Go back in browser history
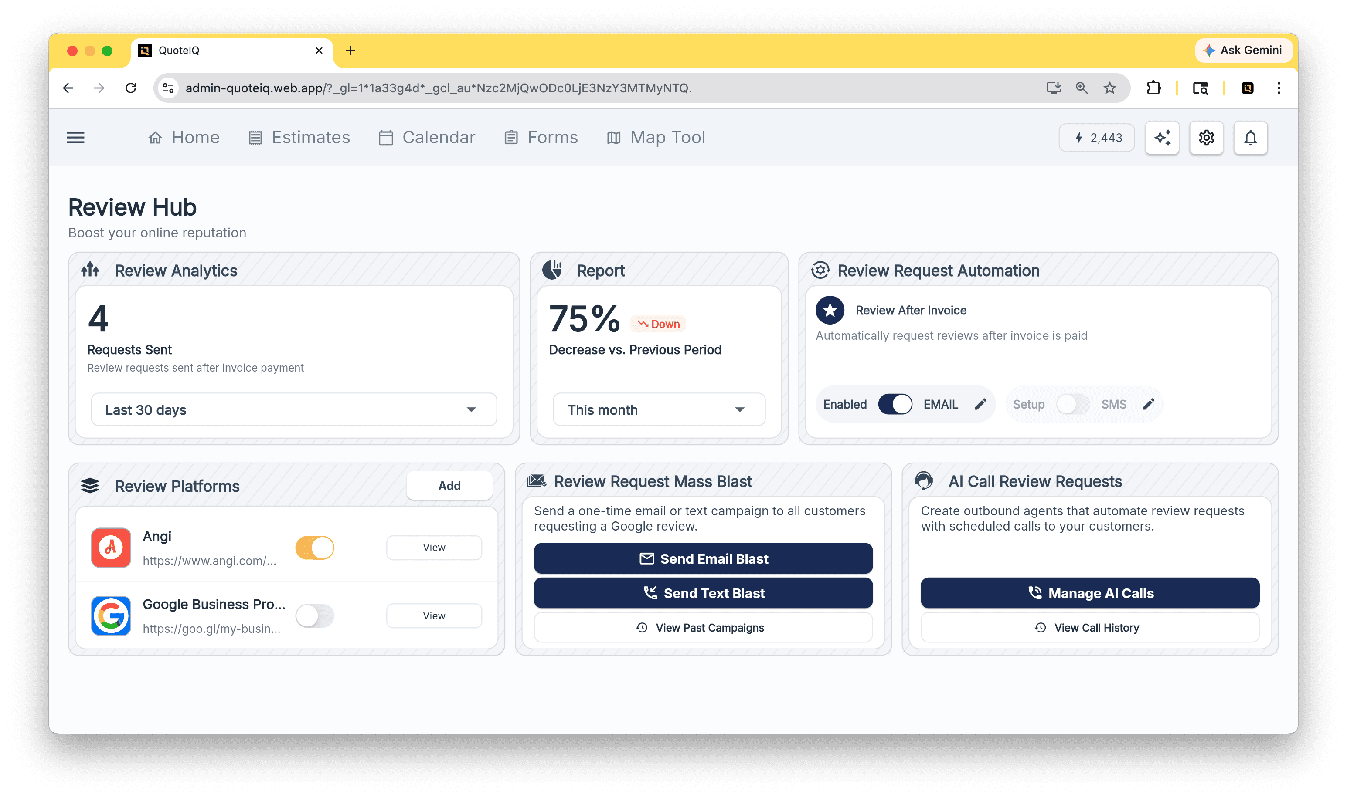The image size is (1347, 798). [68, 88]
